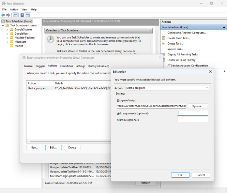The width and height of the screenshot is (227, 193).
Task: Collapse the Overview of Task Scheduler section
Action: click(x=150, y=31)
